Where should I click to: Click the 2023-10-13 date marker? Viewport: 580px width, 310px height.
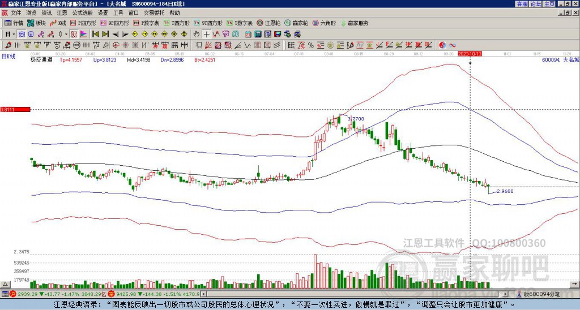tap(470, 54)
